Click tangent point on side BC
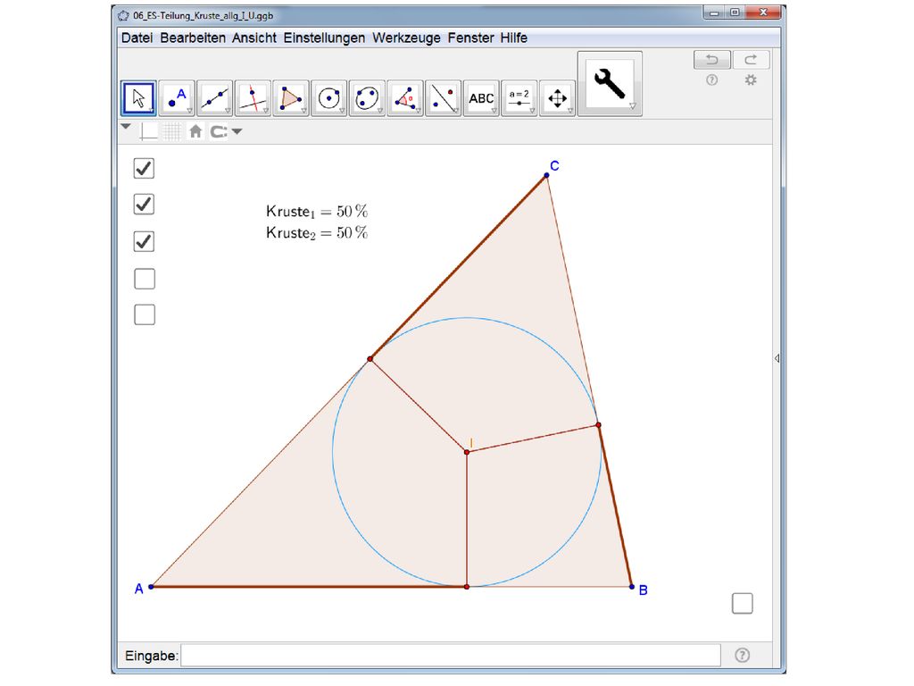This screenshot has width=914, height=686. coord(599,425)
